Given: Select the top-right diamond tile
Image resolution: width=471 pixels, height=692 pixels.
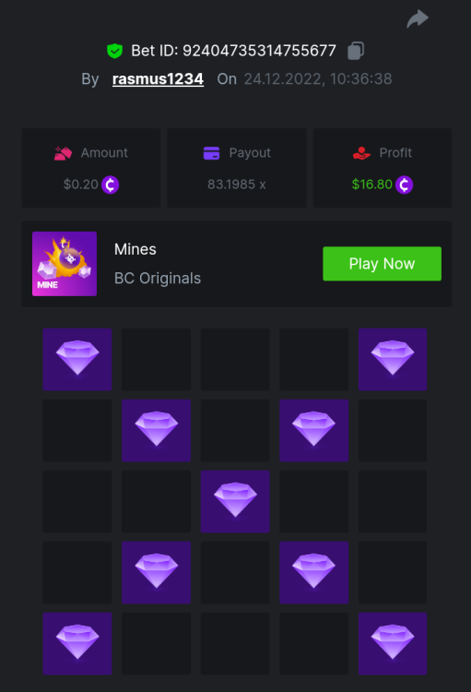Looking at the screenshot, I should [x=393, y=359].
